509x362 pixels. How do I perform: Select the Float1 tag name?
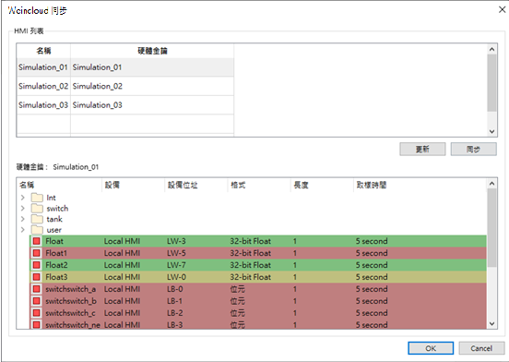(x=56, y=253)
